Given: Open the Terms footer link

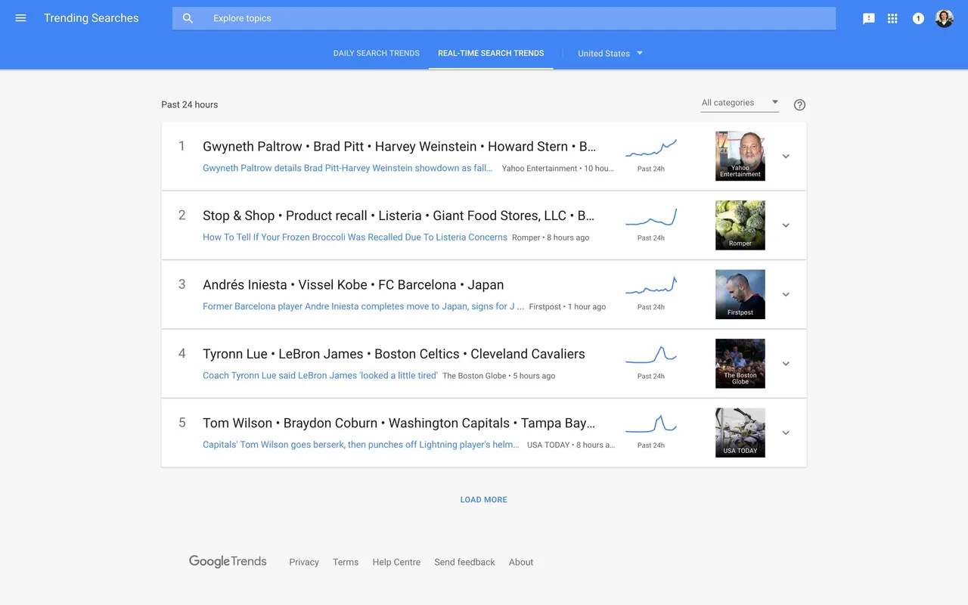Looking at the screenshot, I should [x=346, y=562].
